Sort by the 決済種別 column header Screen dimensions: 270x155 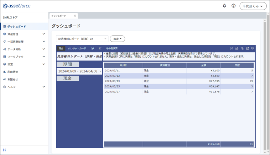(165, 65)
